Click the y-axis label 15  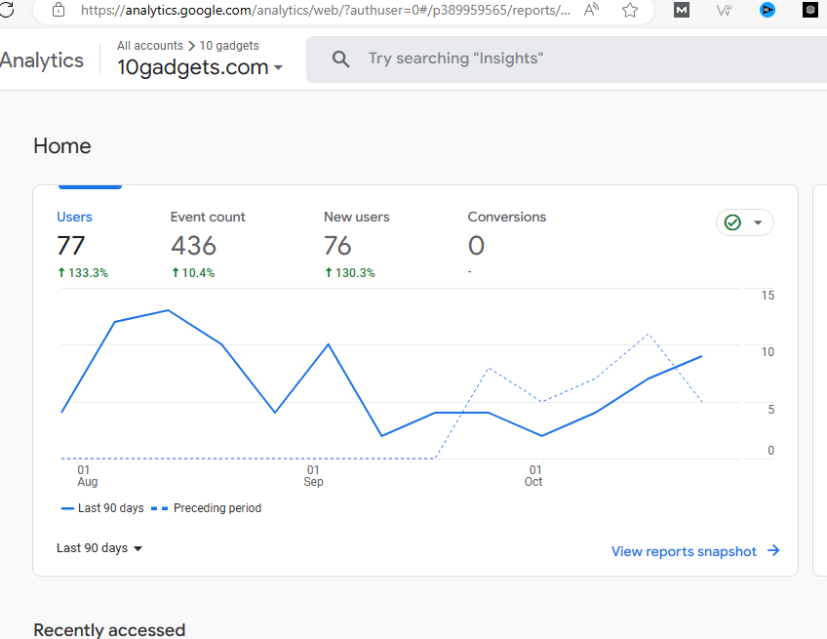(x=768, y=296)
